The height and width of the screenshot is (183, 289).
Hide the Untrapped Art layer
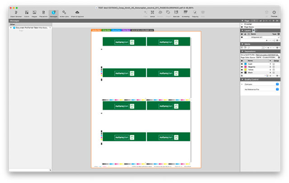(242, 37)
